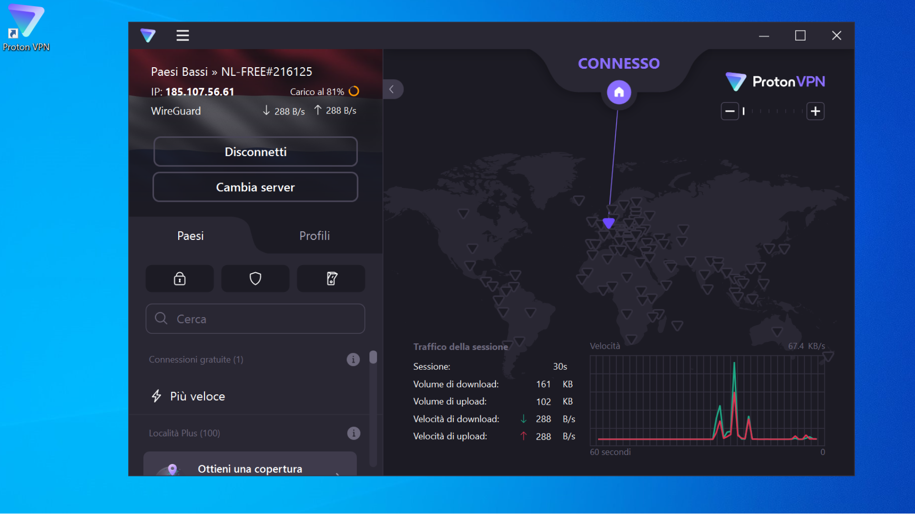
Task: Zoom in map with plus button
Action: tap(815, 111)
